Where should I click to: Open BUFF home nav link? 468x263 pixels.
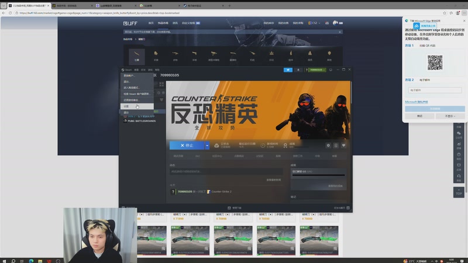151,23
